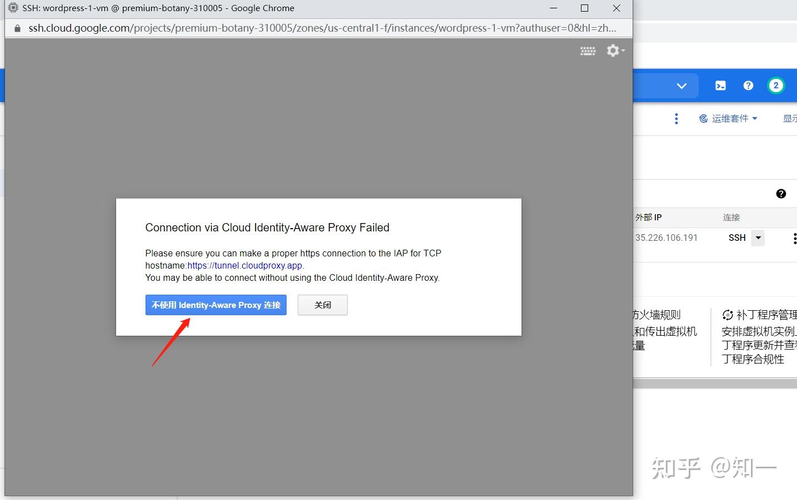Open the help question mark in console header

748,85
